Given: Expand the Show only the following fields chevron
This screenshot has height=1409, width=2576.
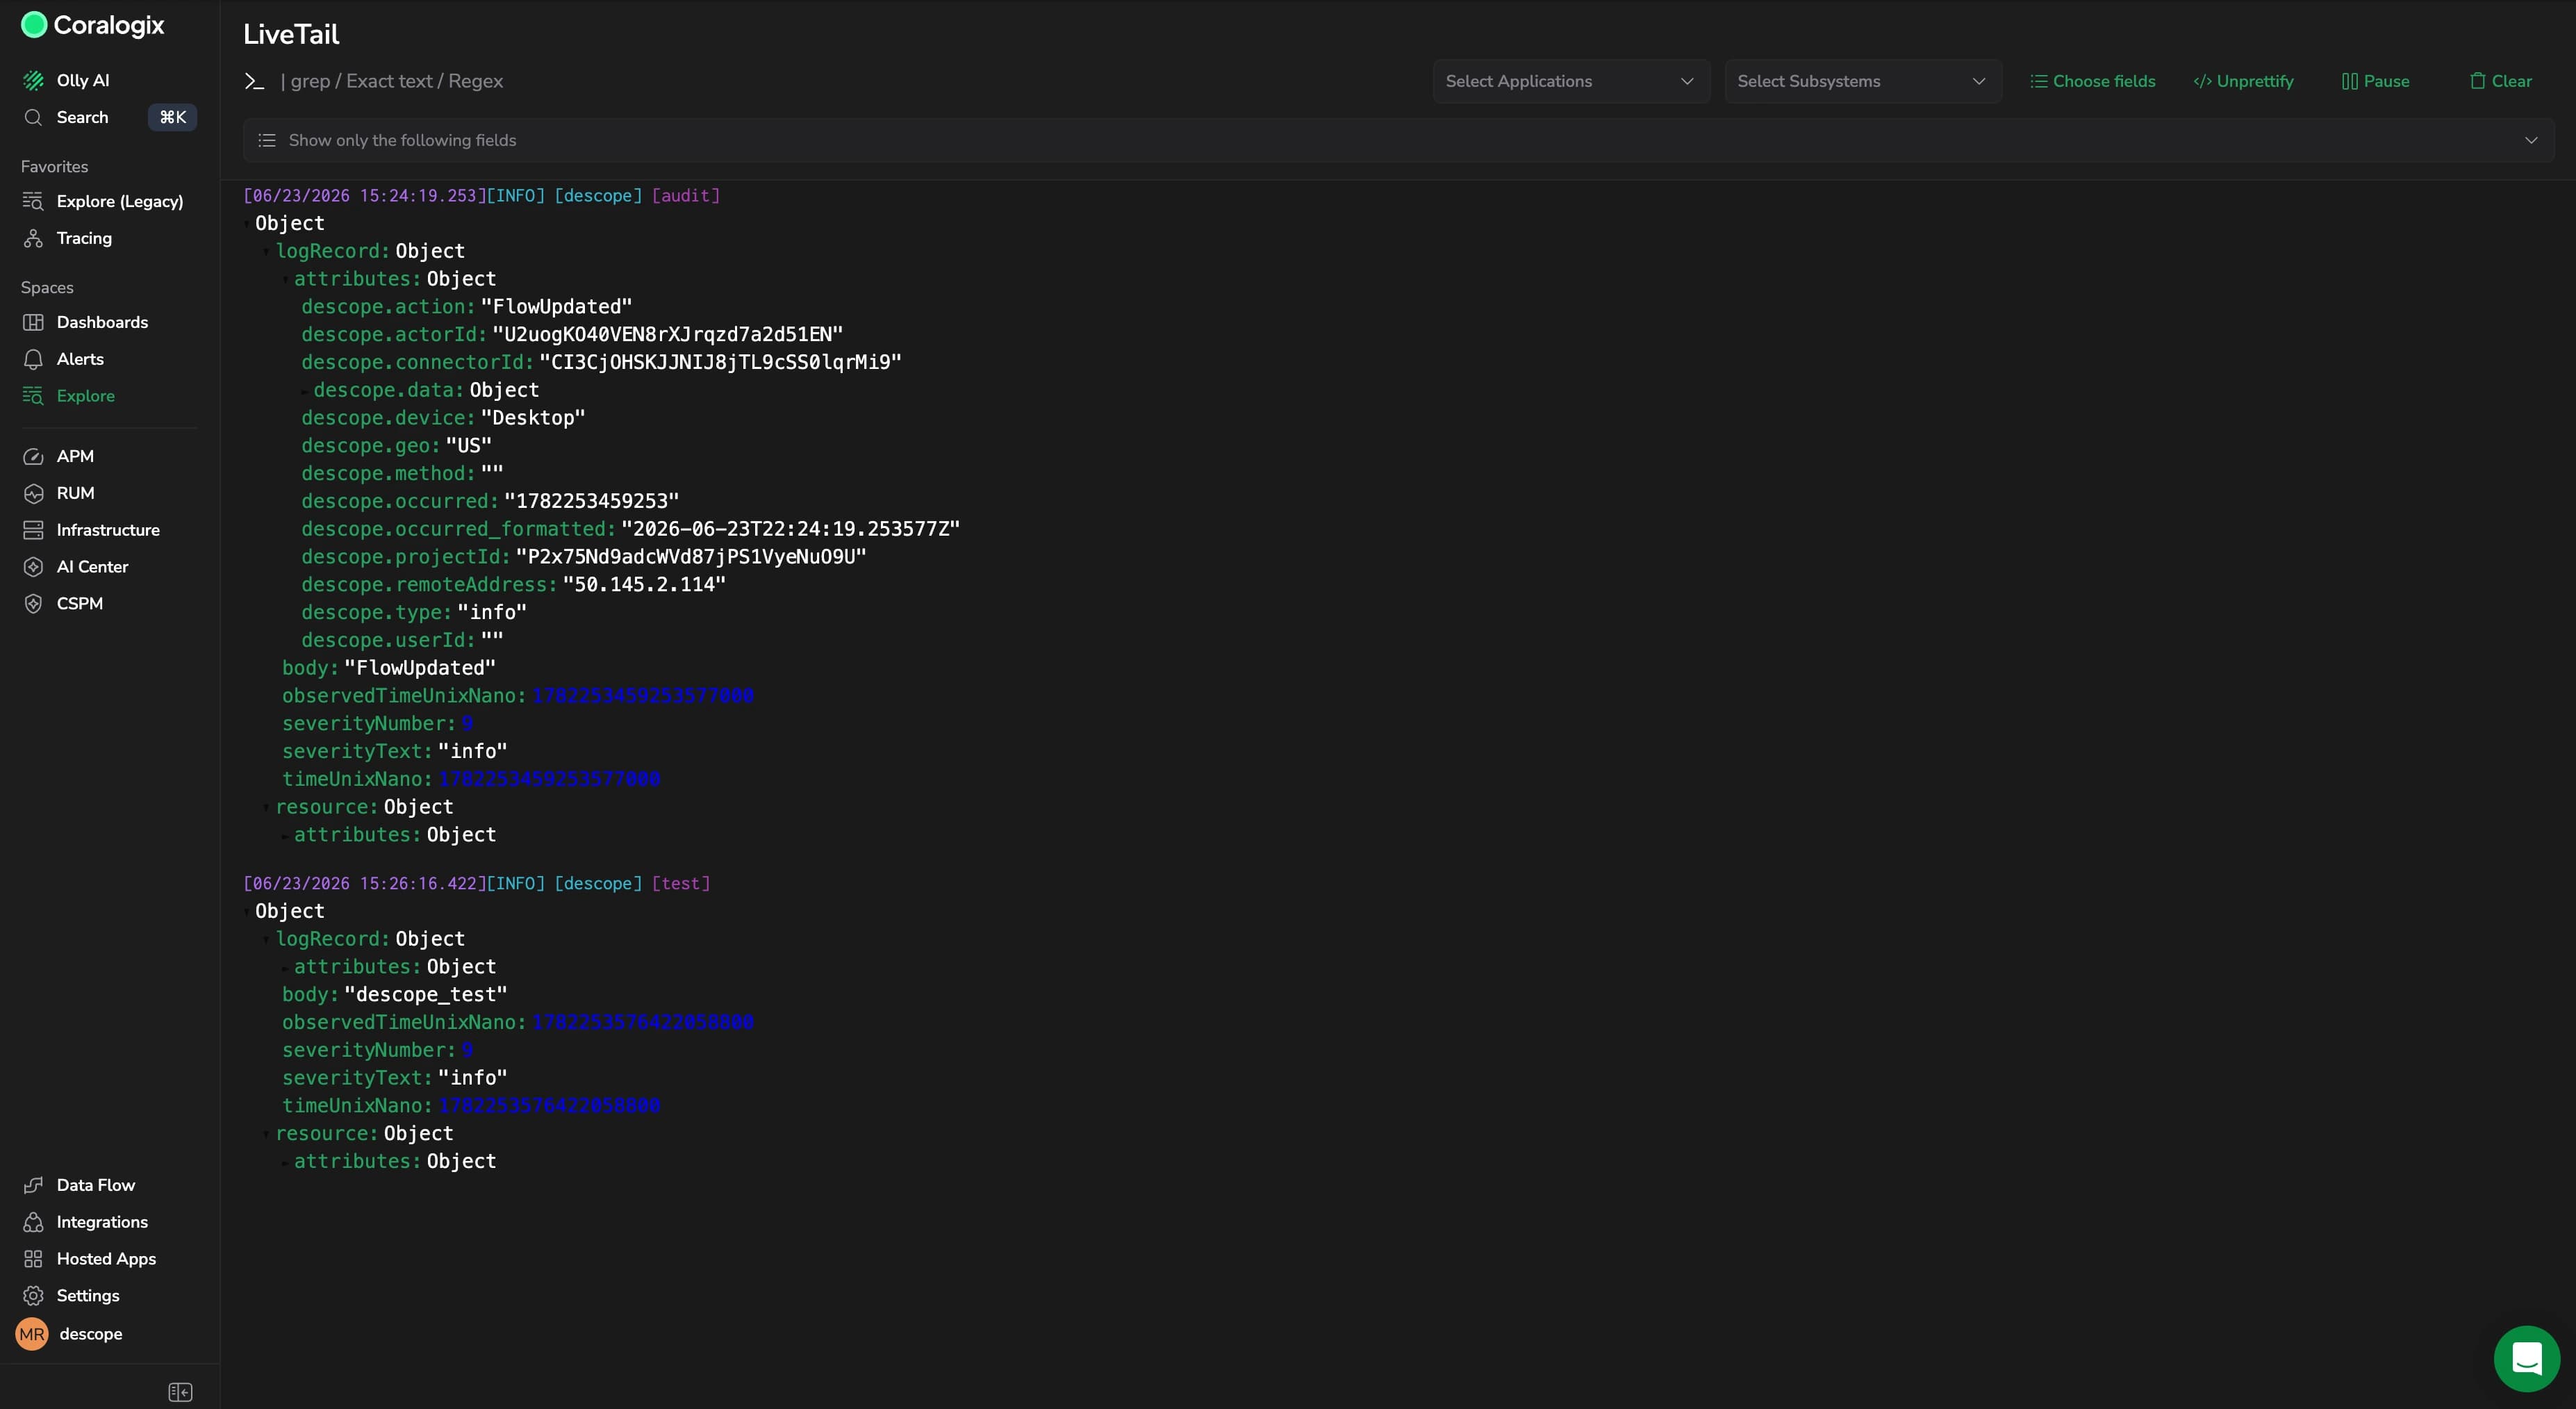Looking at the screenshot, I should click(2531, 140).
